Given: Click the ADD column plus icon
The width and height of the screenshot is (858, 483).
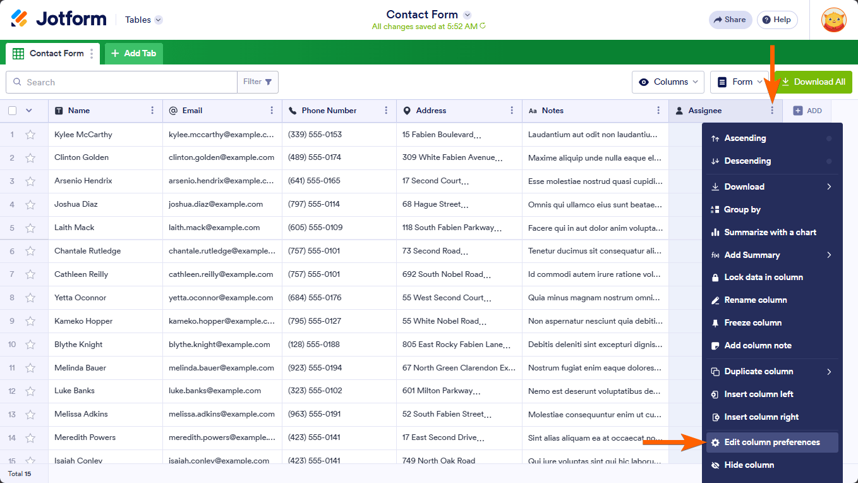Looking at the screenshot, I should pos(798,111).
